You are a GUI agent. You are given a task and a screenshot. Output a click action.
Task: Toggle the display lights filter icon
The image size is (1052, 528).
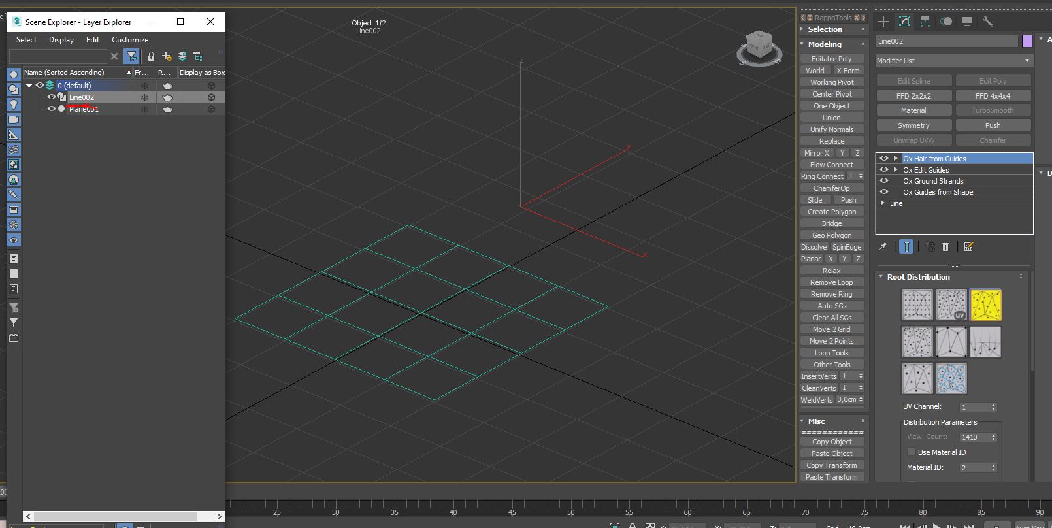[x=14, y=105]
